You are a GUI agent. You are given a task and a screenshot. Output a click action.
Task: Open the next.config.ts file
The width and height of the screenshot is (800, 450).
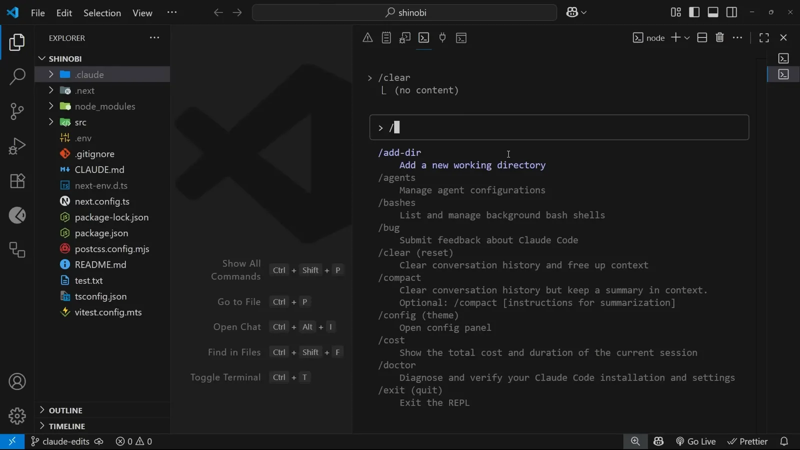[102, 201]
